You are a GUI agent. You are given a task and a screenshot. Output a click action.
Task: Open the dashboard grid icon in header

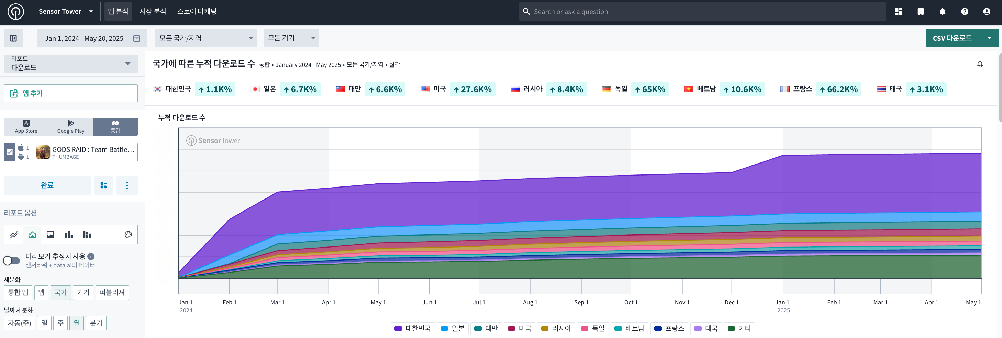tap(899, 12)
